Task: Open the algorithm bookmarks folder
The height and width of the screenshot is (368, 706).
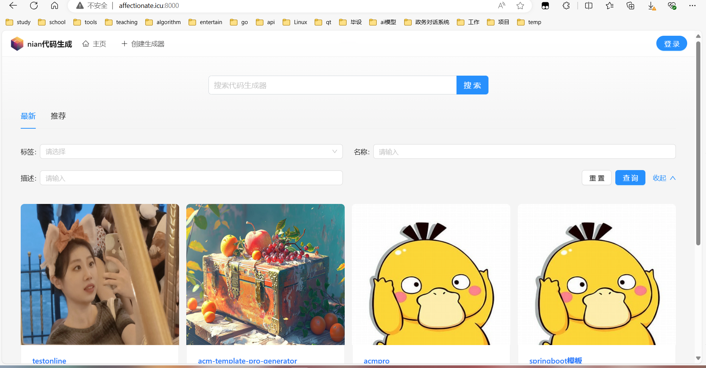Action: click(x=163, y=22)
